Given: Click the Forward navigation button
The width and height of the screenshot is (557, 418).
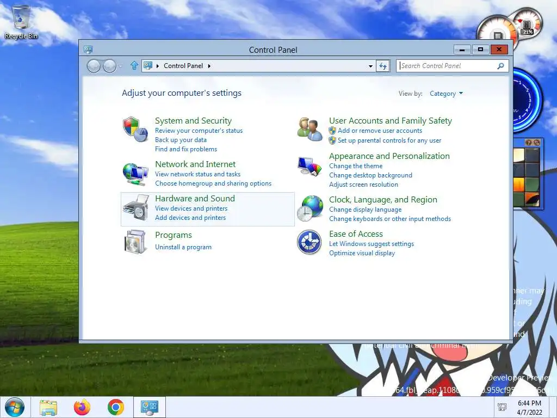Looking at the screenshot, I should [109, 66].
